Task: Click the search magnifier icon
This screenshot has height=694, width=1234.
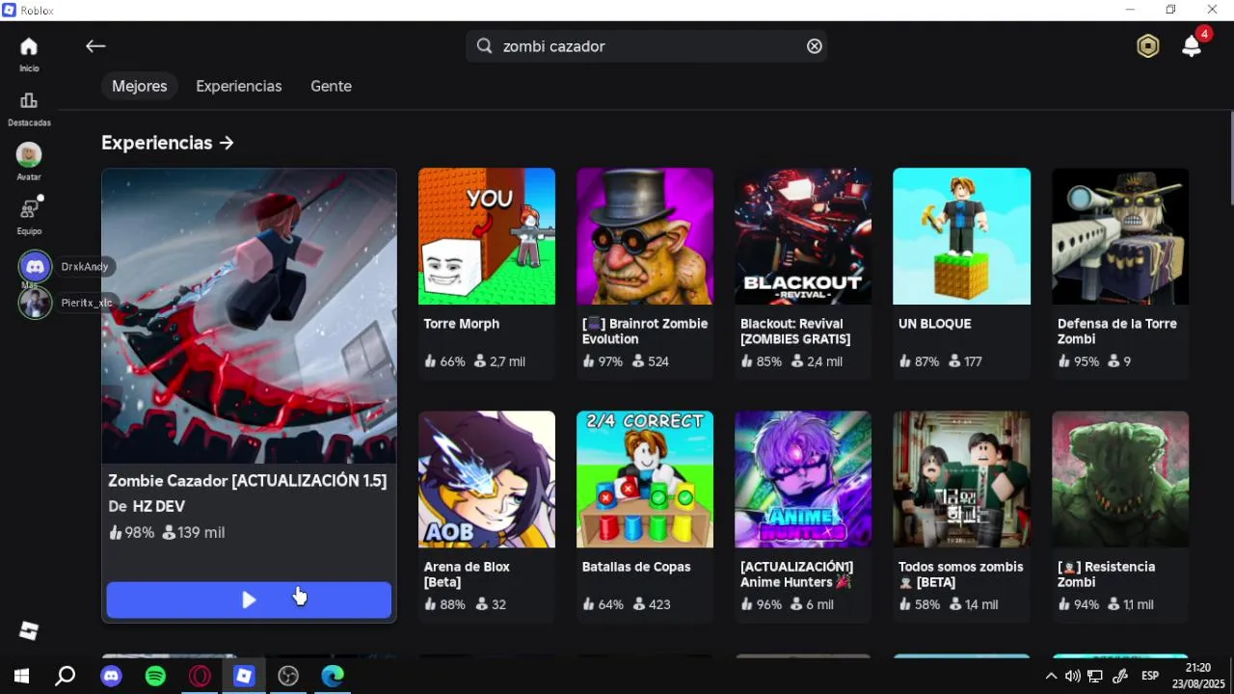Action: tap(485, 46)
